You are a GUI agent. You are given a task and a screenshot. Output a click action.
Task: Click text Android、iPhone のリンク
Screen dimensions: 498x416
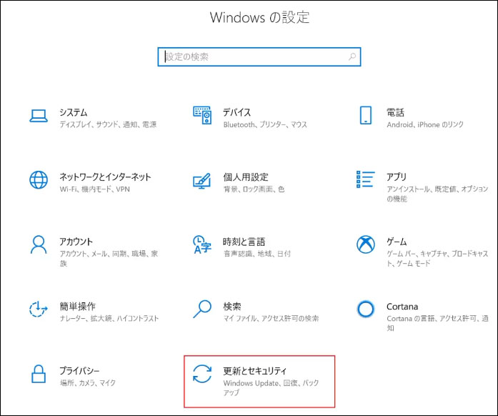425,124
